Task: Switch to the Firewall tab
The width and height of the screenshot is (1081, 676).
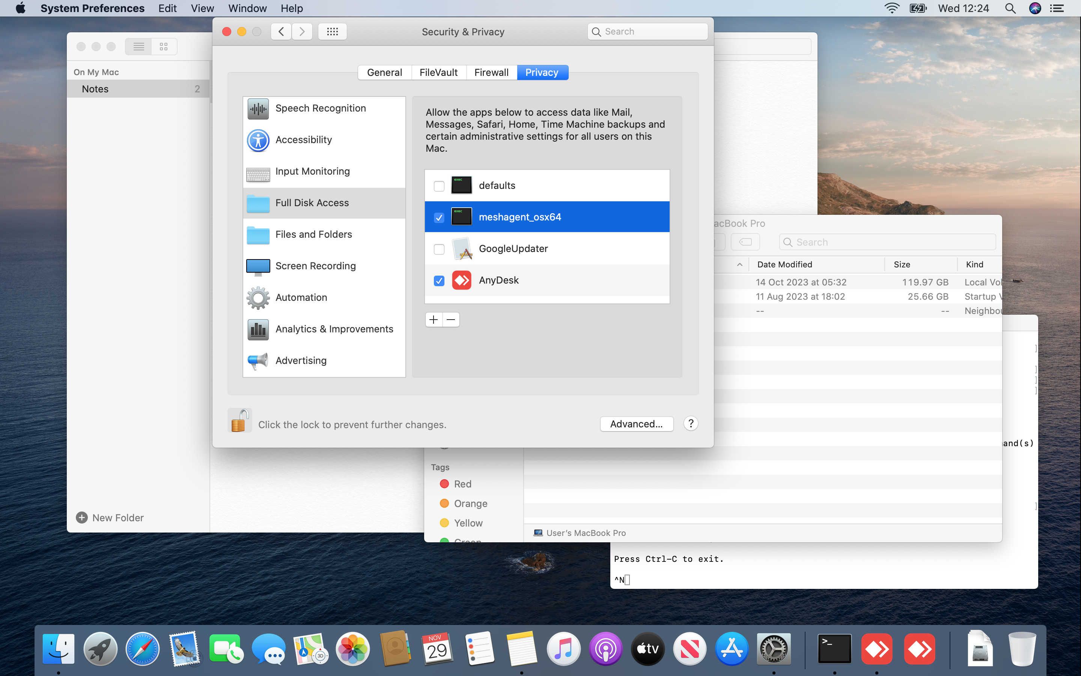Action: (491, 72)
